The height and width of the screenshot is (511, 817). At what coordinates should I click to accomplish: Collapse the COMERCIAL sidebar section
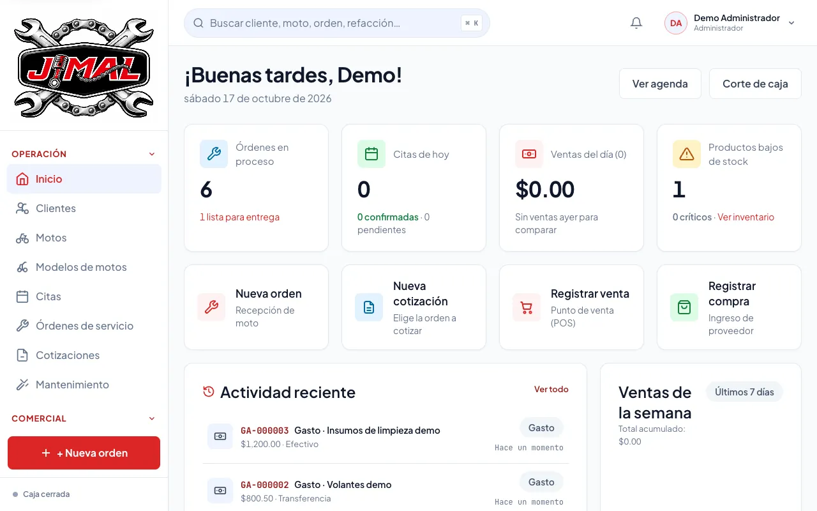(84, 418)
